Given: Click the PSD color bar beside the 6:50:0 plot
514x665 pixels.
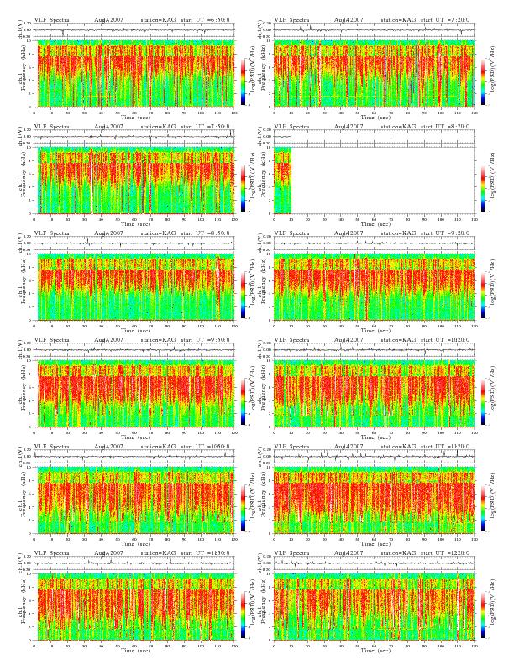Looking at the screenshot, I should click(243, 81).
